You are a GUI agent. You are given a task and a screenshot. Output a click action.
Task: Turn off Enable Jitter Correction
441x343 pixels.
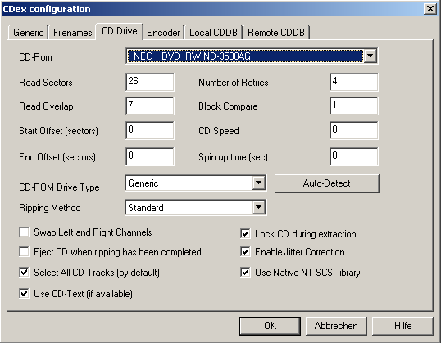pyautogui.click(x=245, y=251)
